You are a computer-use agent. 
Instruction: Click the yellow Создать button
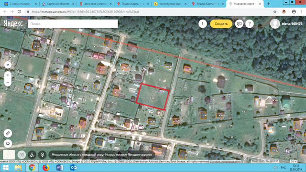point(221,24)
